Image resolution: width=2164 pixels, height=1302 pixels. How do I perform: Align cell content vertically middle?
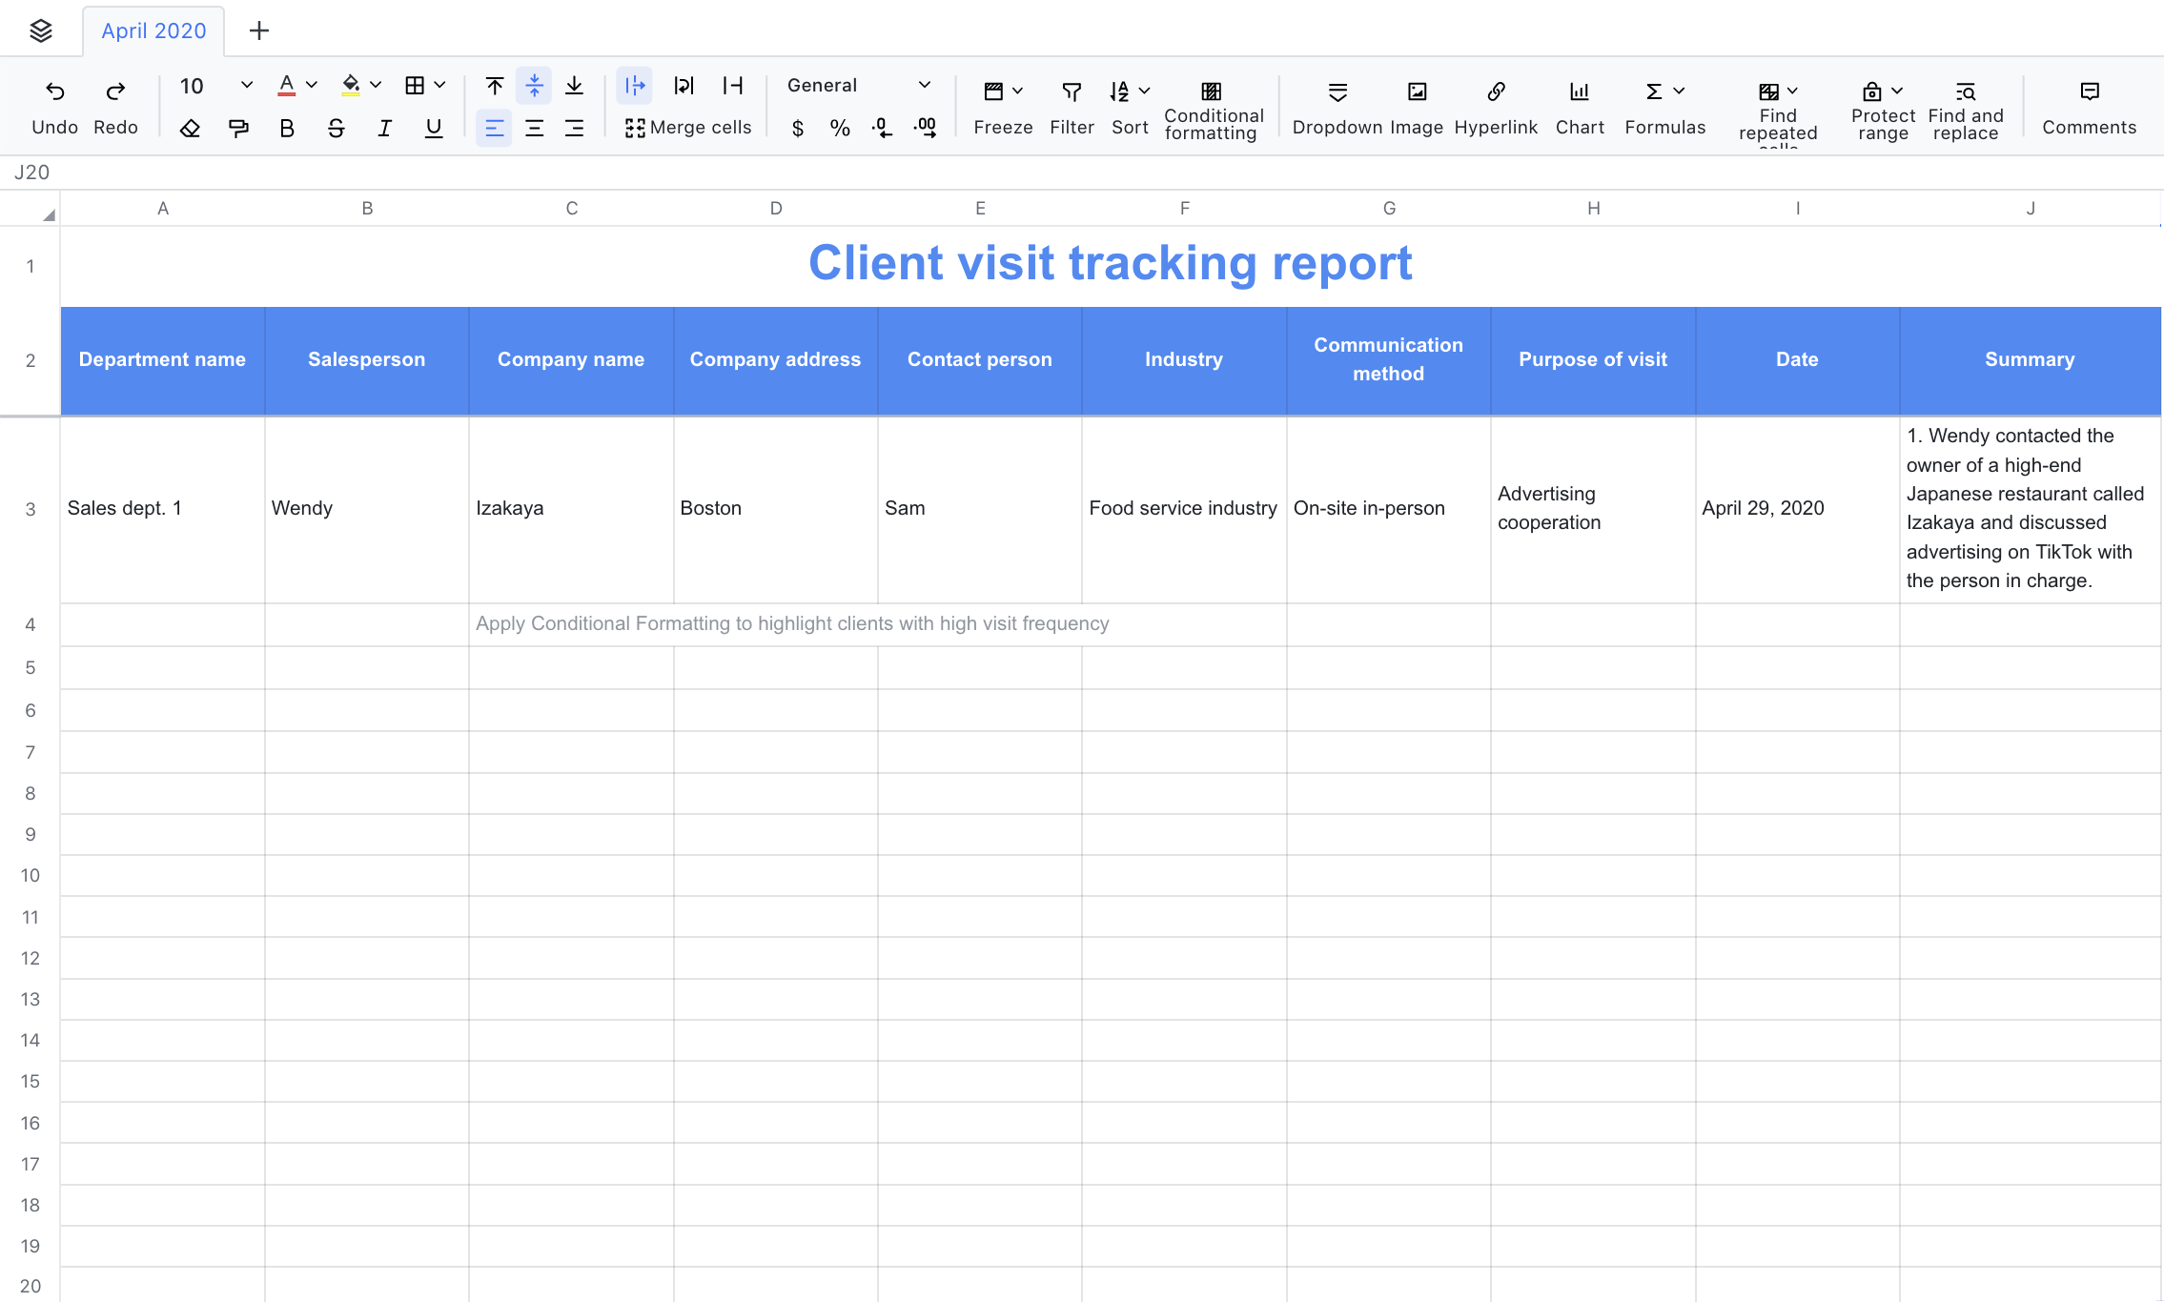tap(534, 86)
